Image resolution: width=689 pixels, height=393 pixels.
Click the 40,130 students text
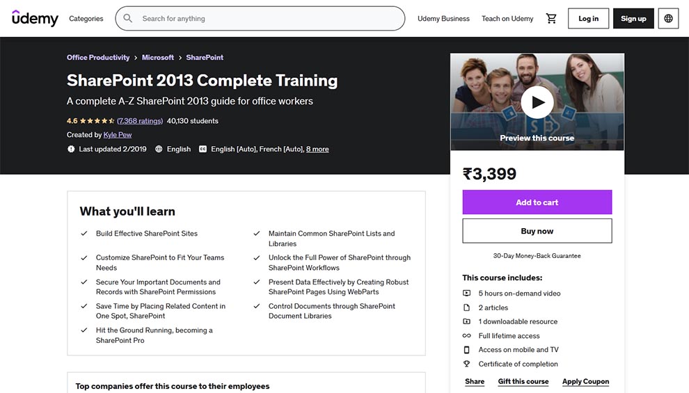click(193, 121)
